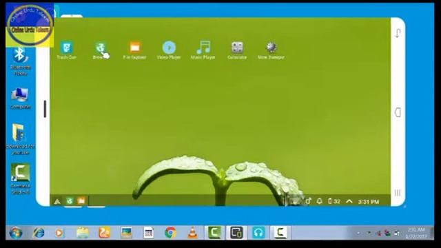Expand the phone tray with the up chevron
This screenshot has width=441, height=248.
(349, 201)
